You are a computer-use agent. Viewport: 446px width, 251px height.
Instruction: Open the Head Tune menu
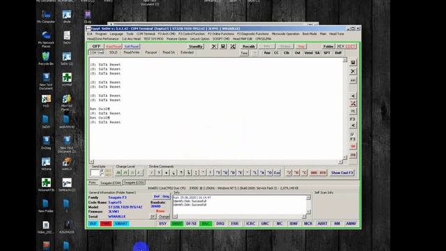pos(337,34)
